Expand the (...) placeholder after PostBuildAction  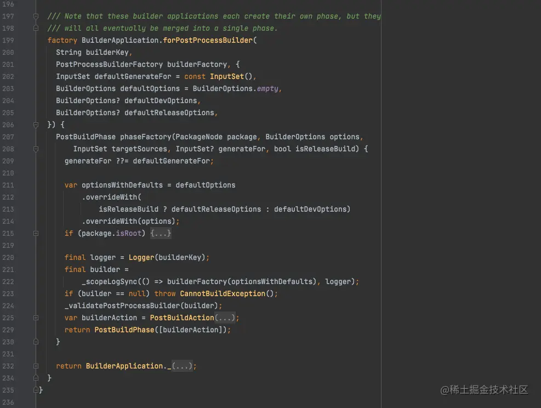225,318
